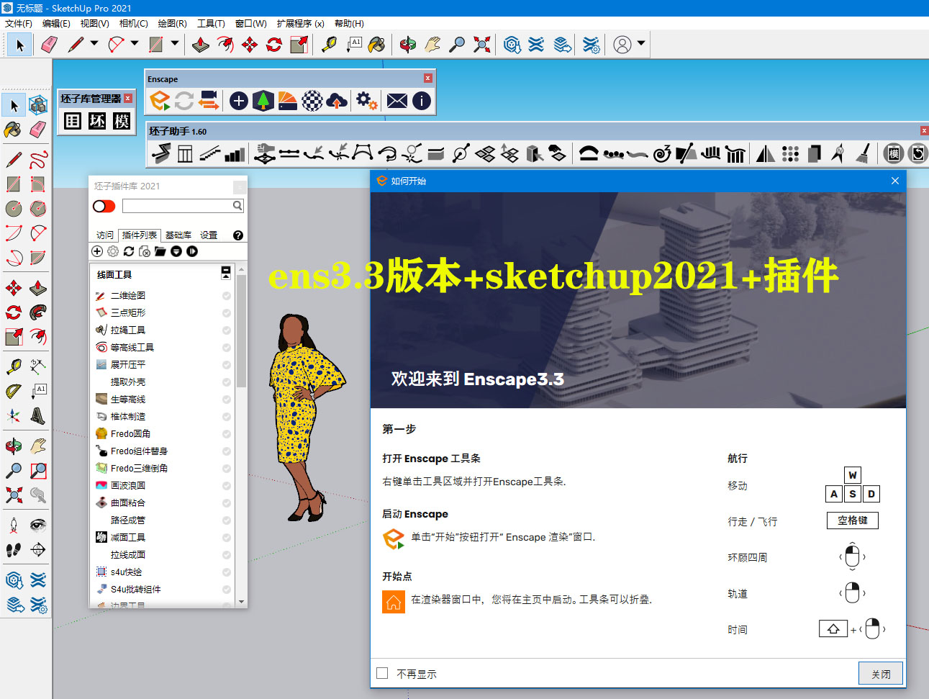929x699 pixels.
Task: Open the 文件(F) menu
Action: pyautogui.click(x=19, y=24)
